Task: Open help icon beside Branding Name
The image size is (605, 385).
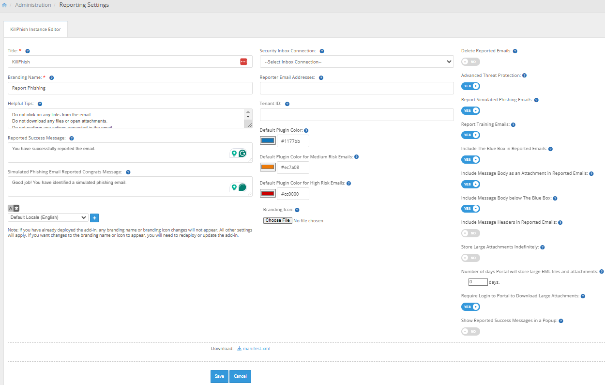Action: [51, 77]
